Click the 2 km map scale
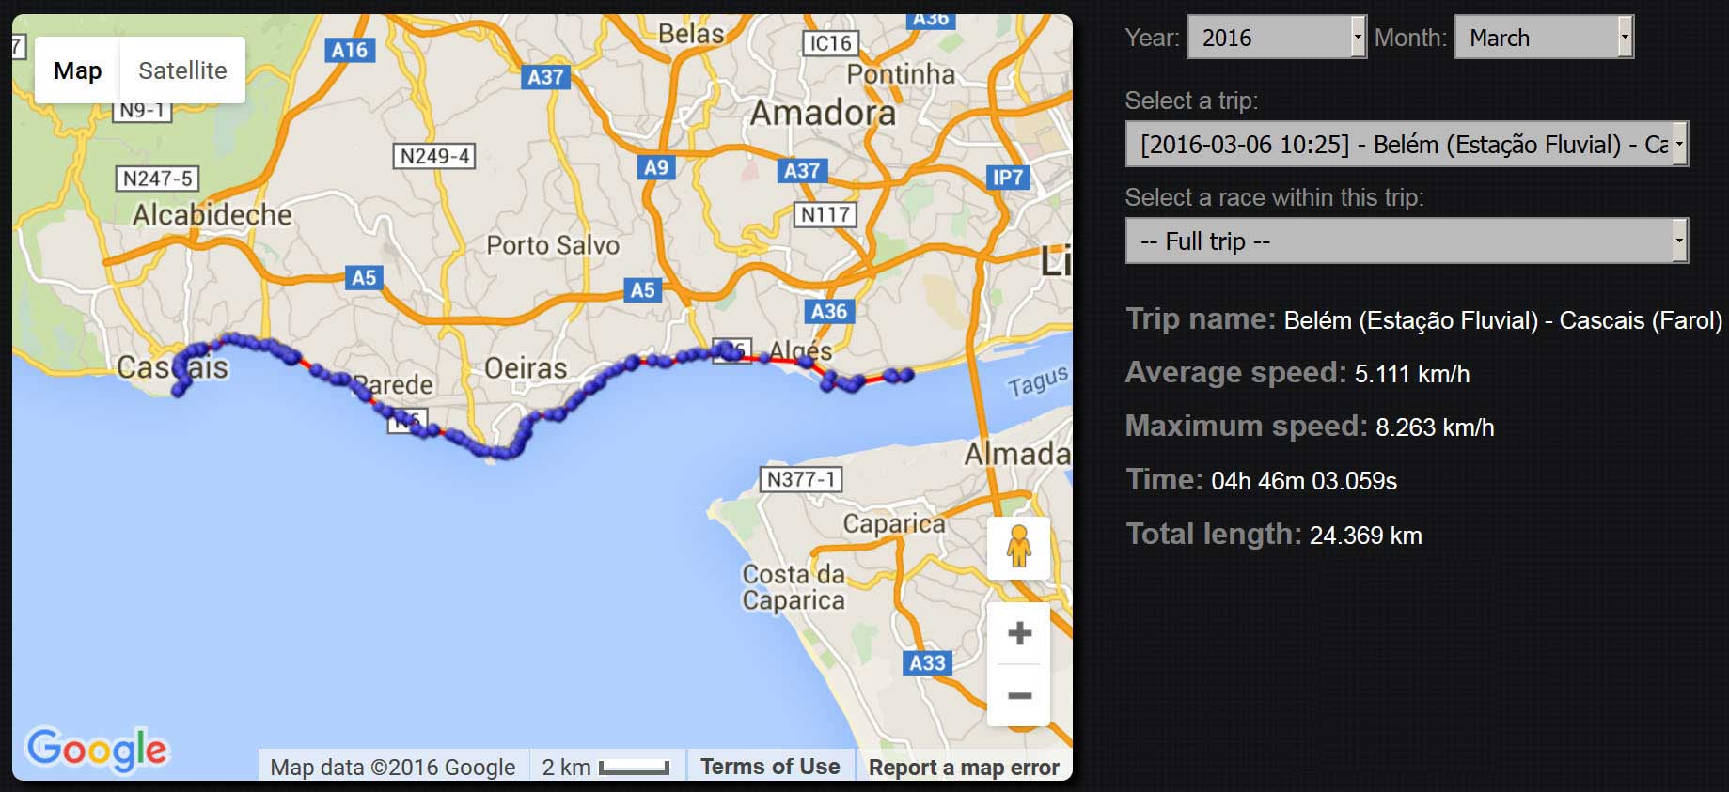Screen dimensions: 1729x792 pyautogui.click(x=605, y=767)
